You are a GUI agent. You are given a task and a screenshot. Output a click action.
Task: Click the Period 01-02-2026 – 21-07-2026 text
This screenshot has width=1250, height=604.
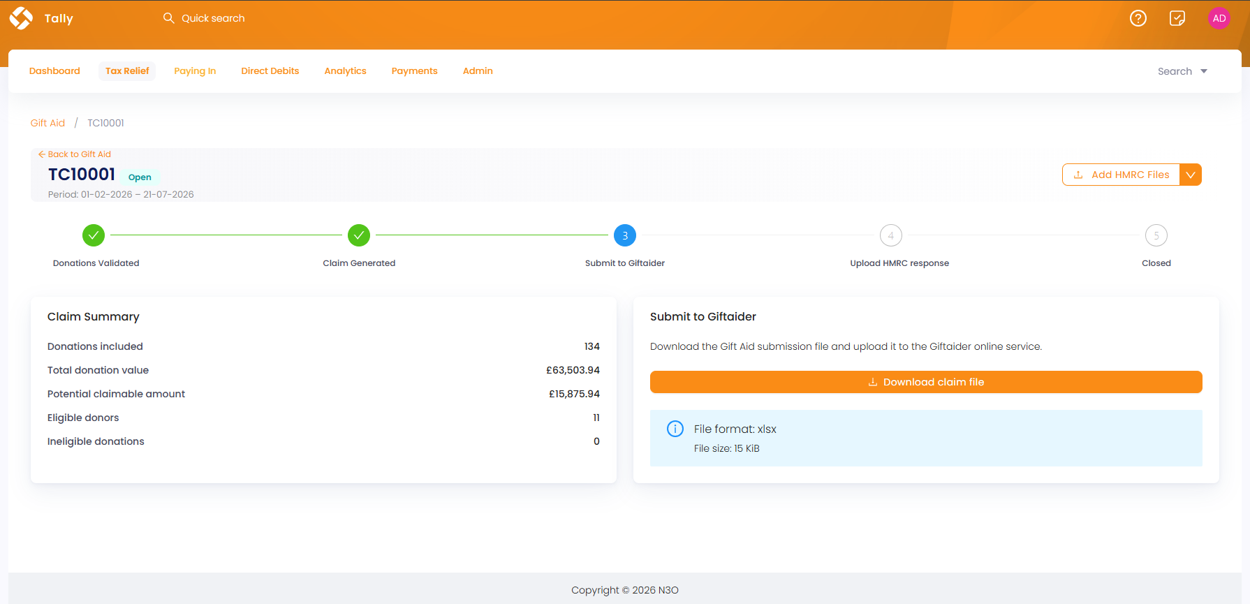click(x=121, y=194)
